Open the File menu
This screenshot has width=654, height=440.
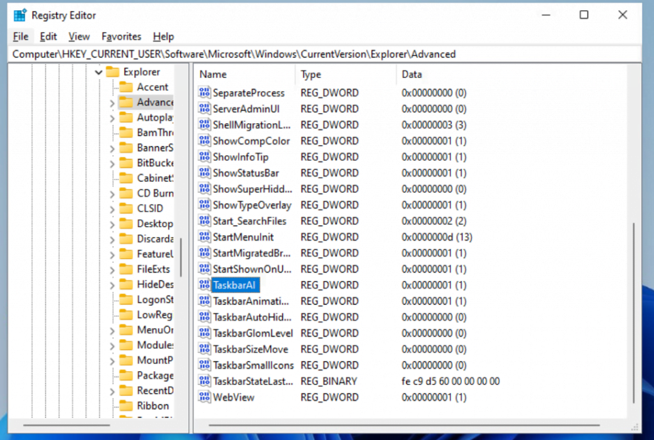coord(20,36)
